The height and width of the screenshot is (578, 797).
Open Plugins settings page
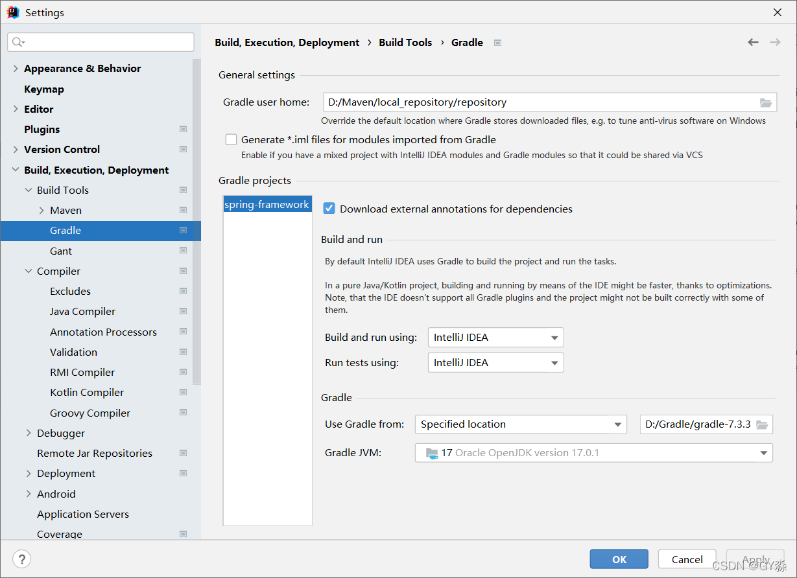(42, 130)
